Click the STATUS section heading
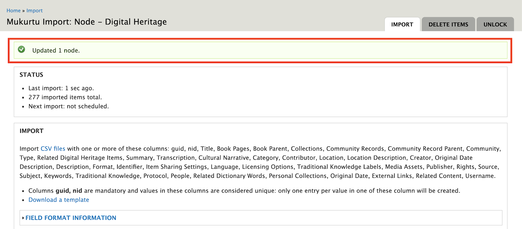This screenshot has width=522, height=229. [x=31, y=75]
